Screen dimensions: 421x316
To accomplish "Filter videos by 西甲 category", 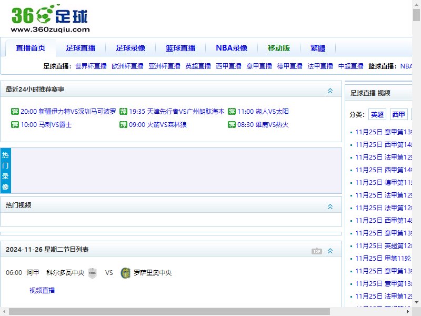I will tap(398, 114).
